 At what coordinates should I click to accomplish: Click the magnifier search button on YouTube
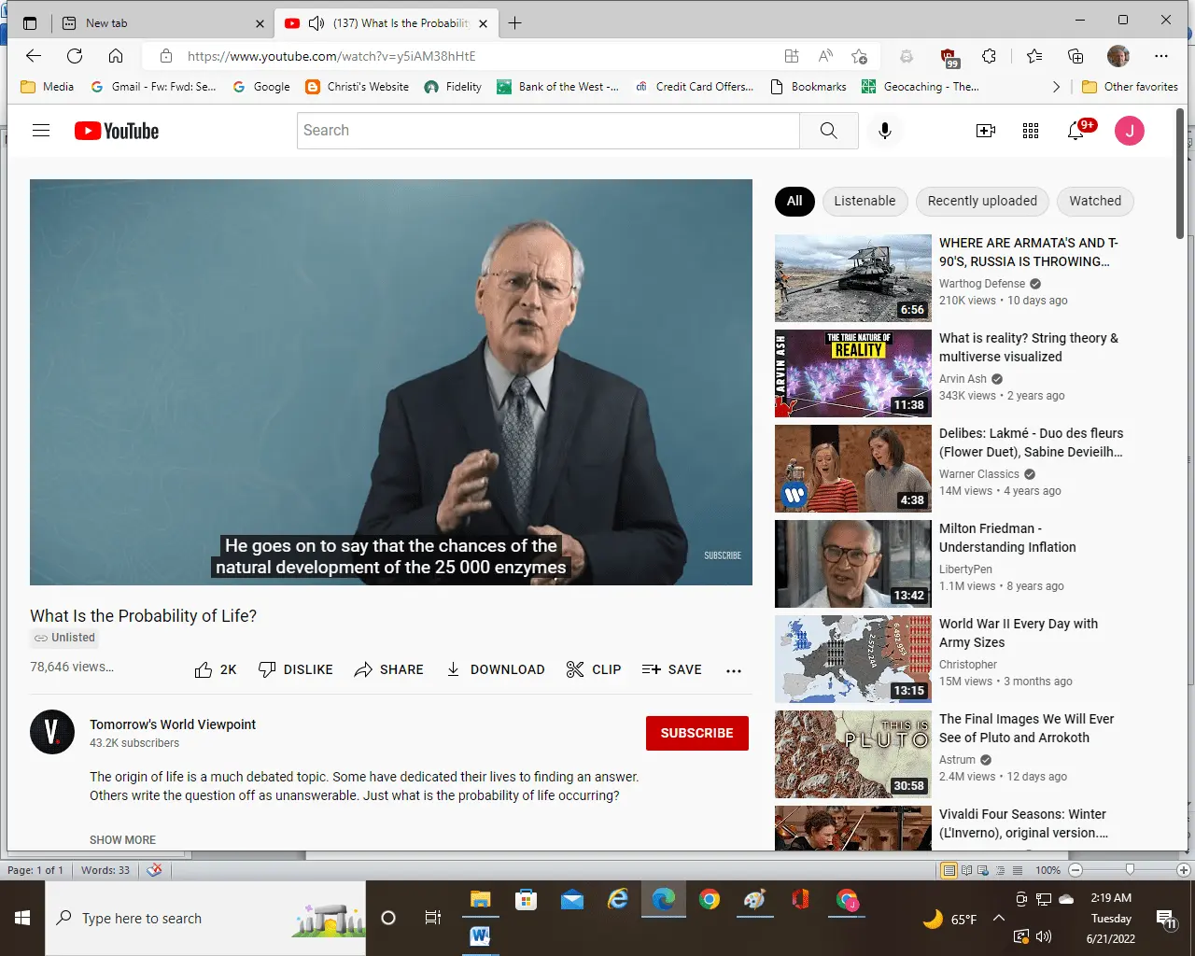(828, 131)
